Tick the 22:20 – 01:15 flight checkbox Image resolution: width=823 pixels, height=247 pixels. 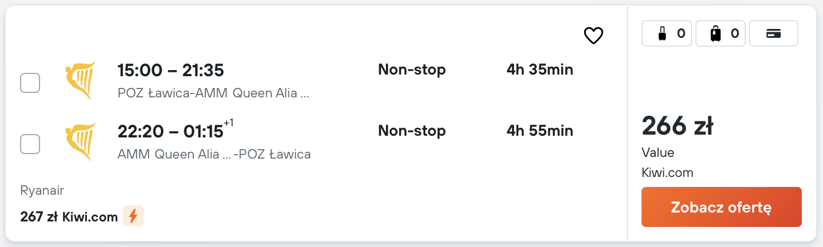point(30,144)
